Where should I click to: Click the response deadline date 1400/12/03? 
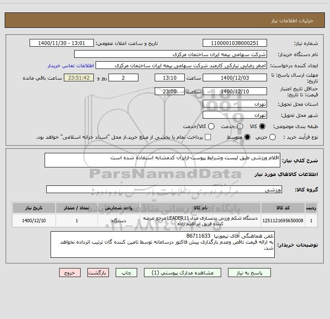tap(235, 78)
